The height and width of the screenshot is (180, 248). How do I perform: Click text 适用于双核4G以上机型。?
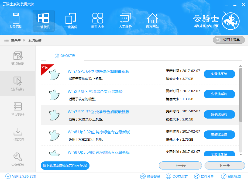coord(86,79)
